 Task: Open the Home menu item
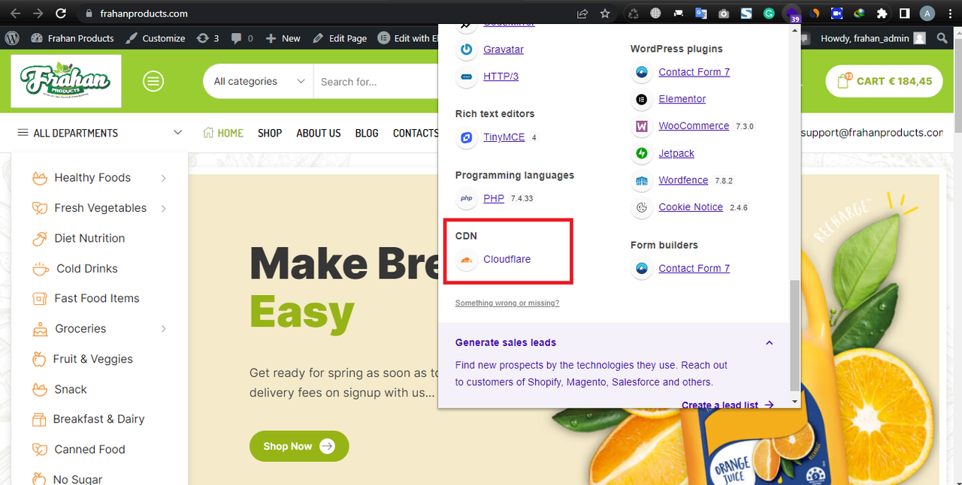[223, 133]
